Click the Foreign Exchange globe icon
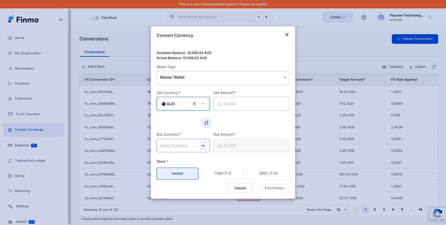Screen dimensions: 446x225 (x=10, y=130)
